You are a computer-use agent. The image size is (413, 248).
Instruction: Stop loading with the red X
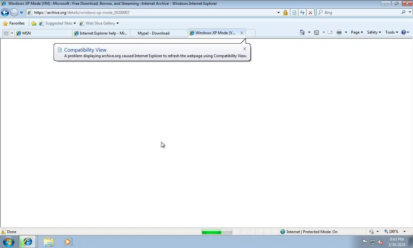[x=310, y=13]
